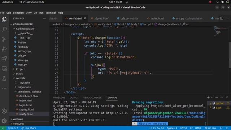Open the notifications bell
This screenshot has width=231, height=130.
coord(227,128)
